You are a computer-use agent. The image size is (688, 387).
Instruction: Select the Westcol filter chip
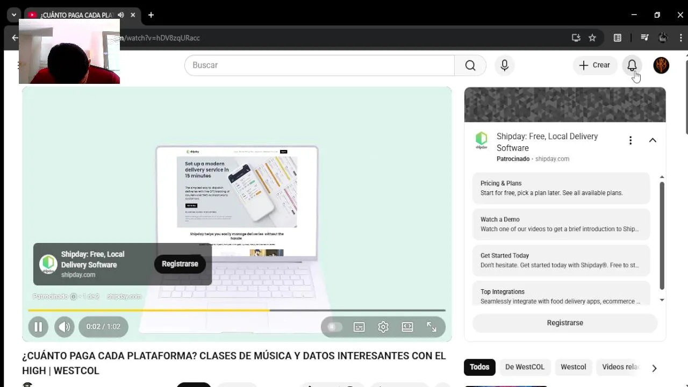tap(574, 367)
